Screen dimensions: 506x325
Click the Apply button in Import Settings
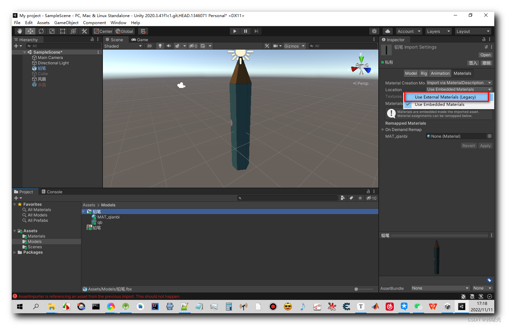[485, 145]
